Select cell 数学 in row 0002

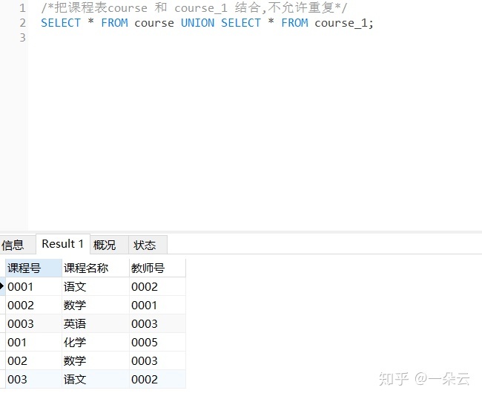96,306
